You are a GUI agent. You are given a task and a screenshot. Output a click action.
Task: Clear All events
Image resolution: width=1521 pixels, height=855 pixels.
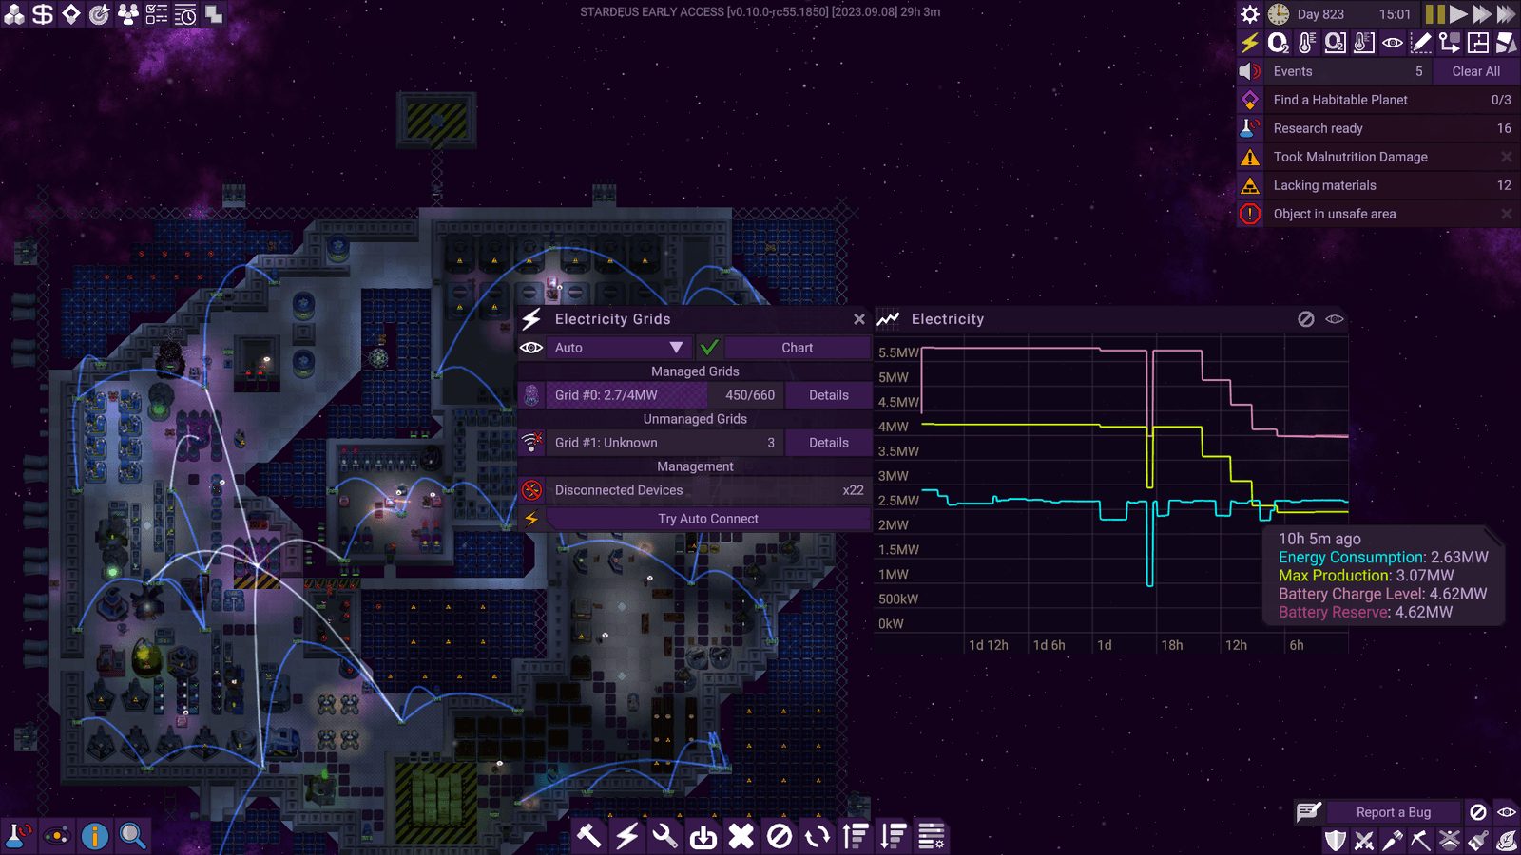1476,71
